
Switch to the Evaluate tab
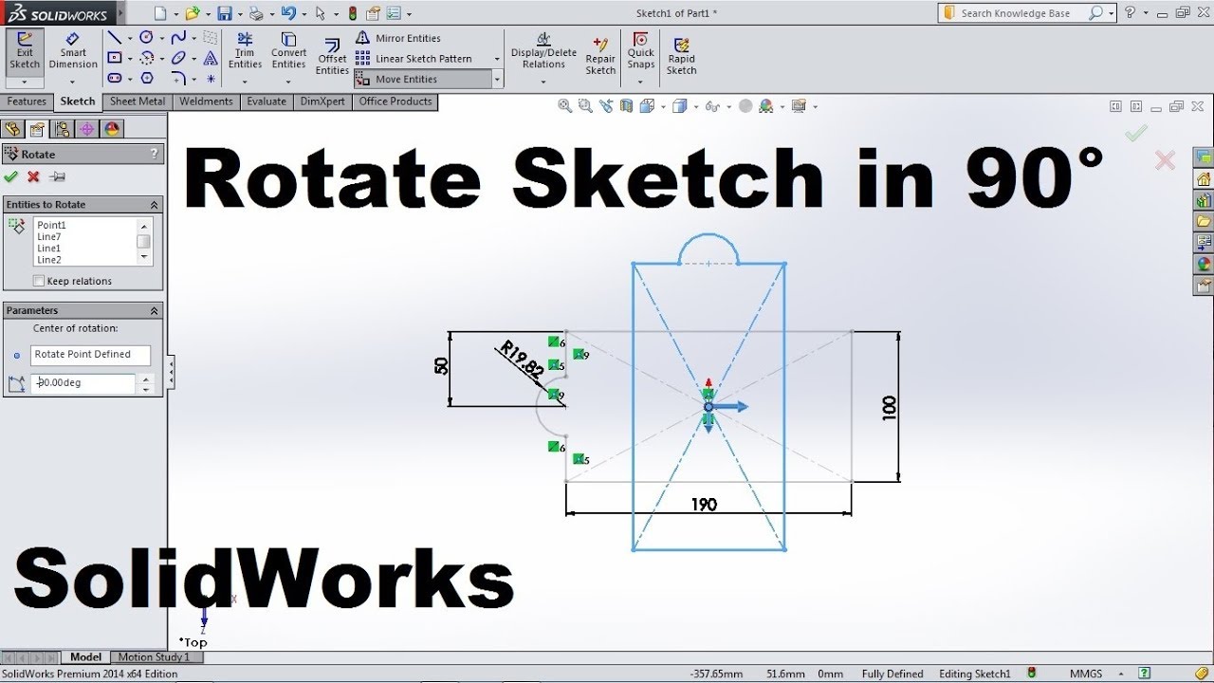point(267,102)
